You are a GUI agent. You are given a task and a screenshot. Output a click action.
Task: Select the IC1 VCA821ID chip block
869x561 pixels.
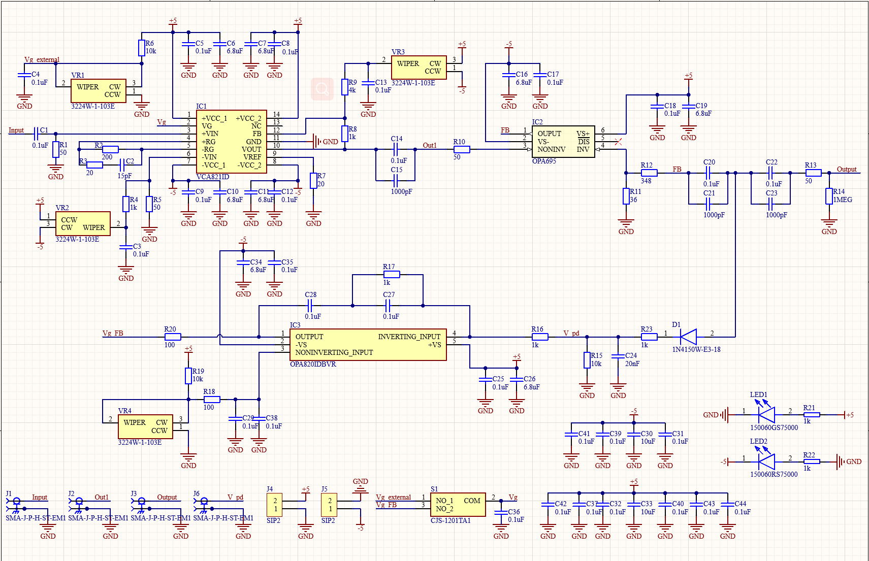pos(231,142)
